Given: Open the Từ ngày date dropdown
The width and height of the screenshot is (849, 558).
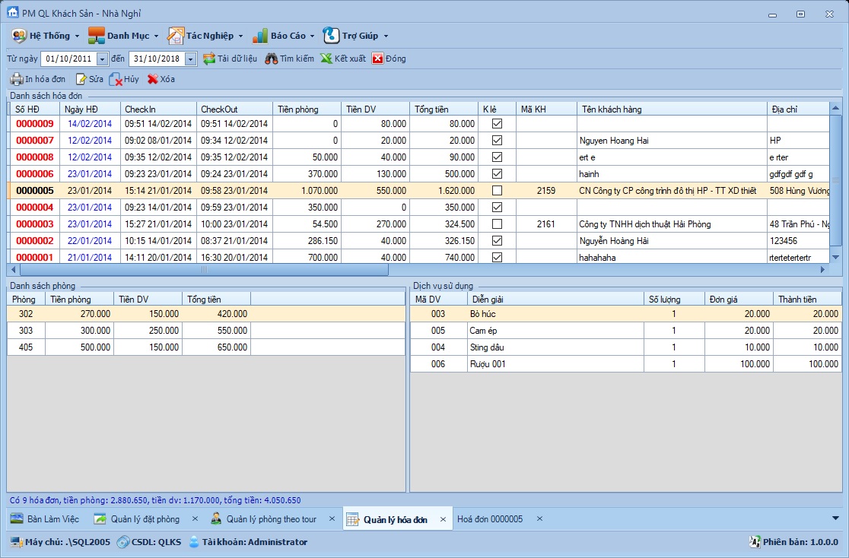Looking at the screenshot, I should [x=103, y=59].
